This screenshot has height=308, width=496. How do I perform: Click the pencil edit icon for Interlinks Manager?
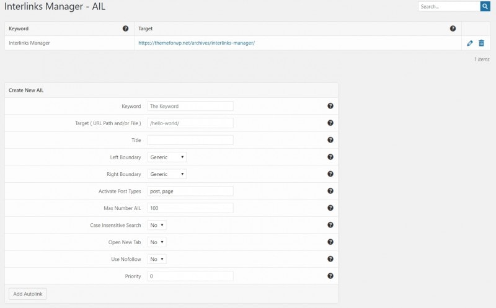(x=469, y=43)
